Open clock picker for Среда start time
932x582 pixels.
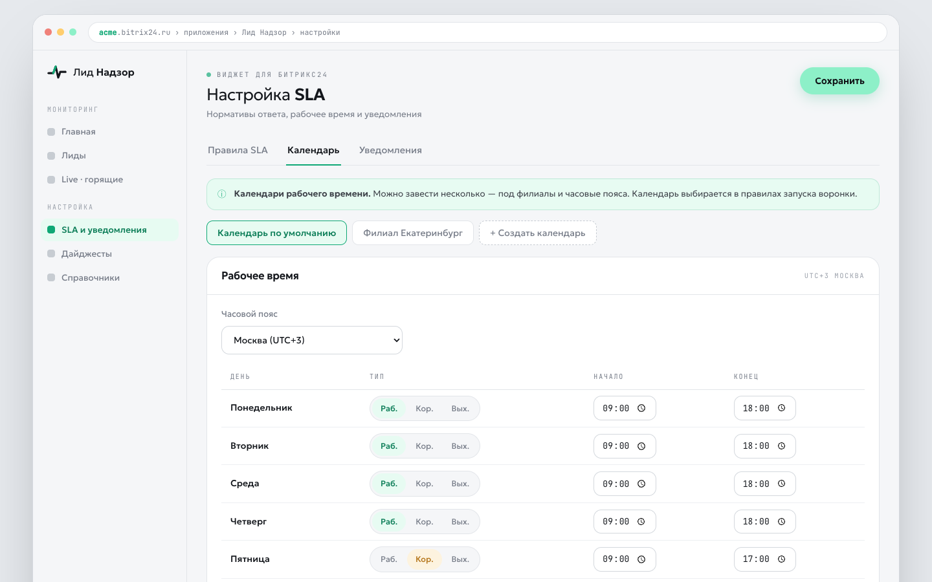[x=641, y=484]
